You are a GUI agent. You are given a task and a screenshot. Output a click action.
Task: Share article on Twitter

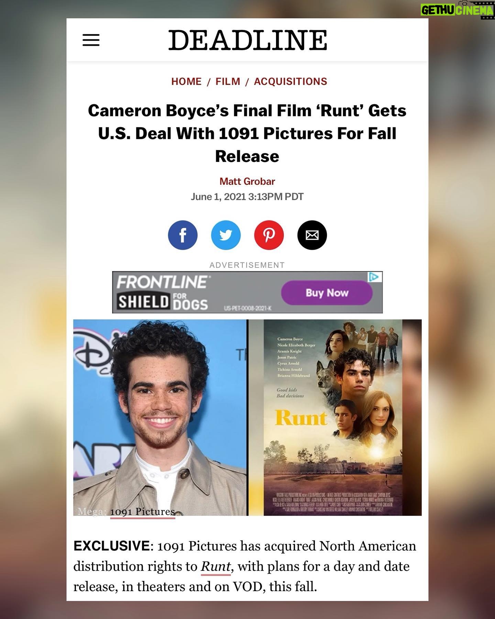point(226,235)
